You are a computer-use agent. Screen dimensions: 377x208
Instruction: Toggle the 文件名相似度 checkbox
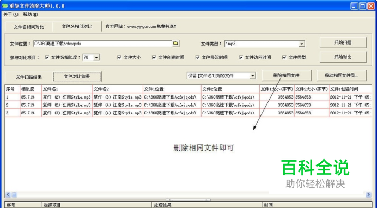click(x=47, y=57)
